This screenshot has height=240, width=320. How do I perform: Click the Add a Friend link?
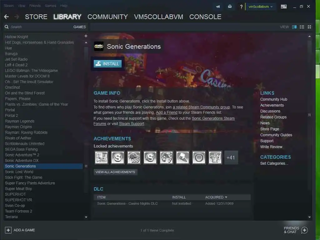[167, 112]
